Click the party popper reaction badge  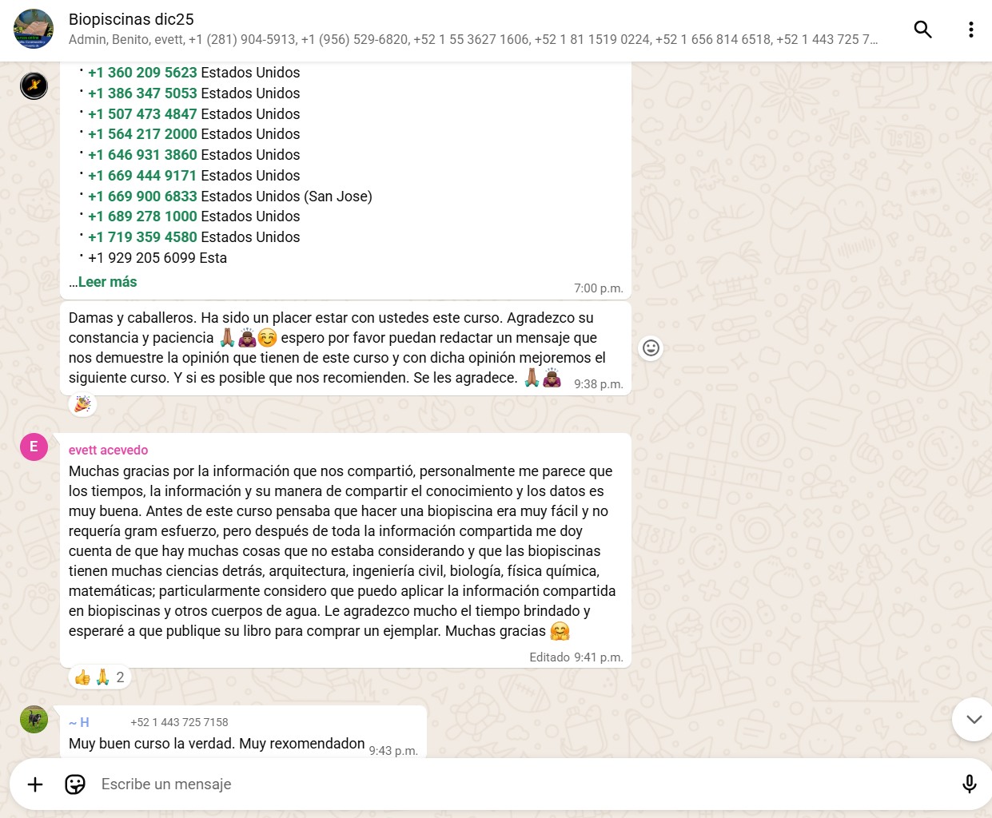pos(82,404)
